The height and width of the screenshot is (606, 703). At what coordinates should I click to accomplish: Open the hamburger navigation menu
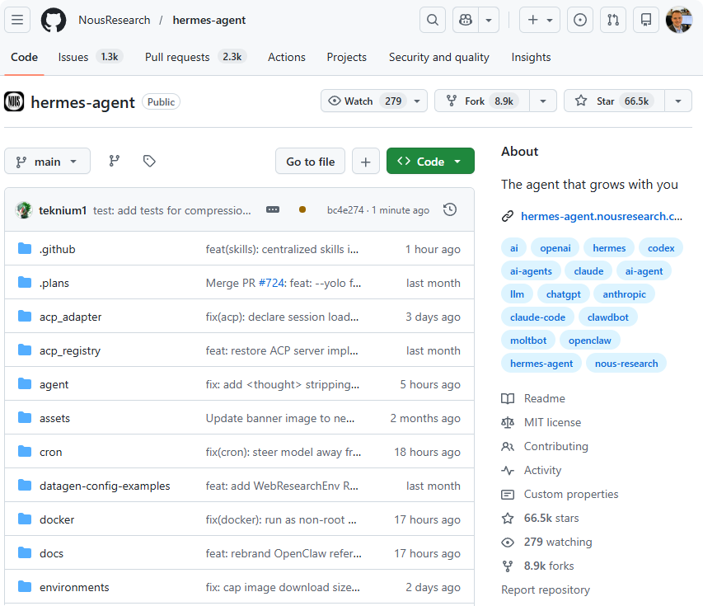(x=17, y=20)
